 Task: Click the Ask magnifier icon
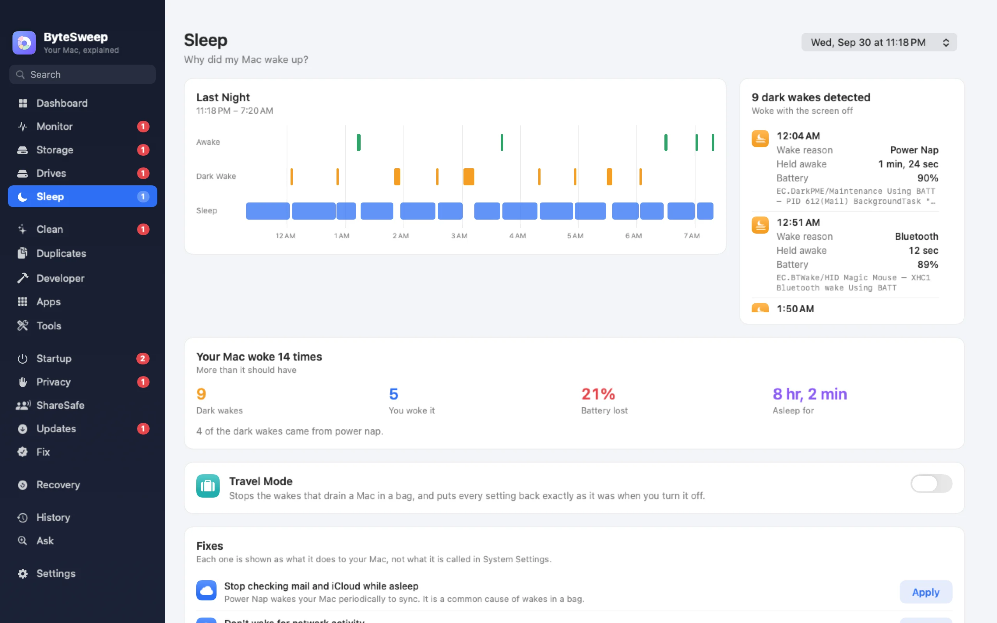point(23,540)
